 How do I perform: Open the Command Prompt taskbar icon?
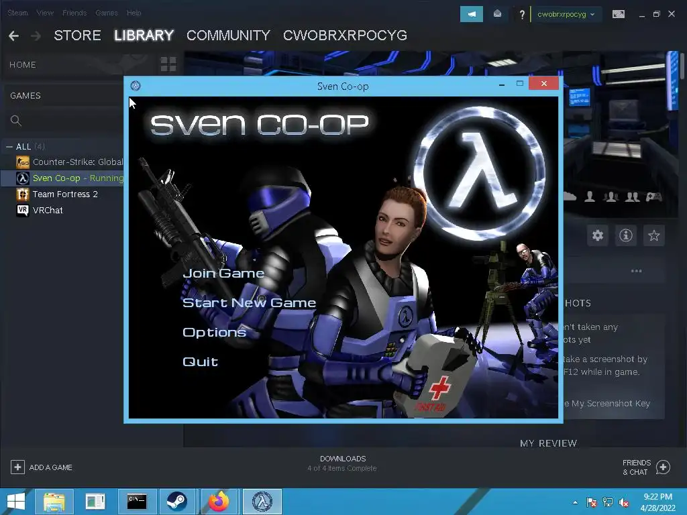point(137,502)
